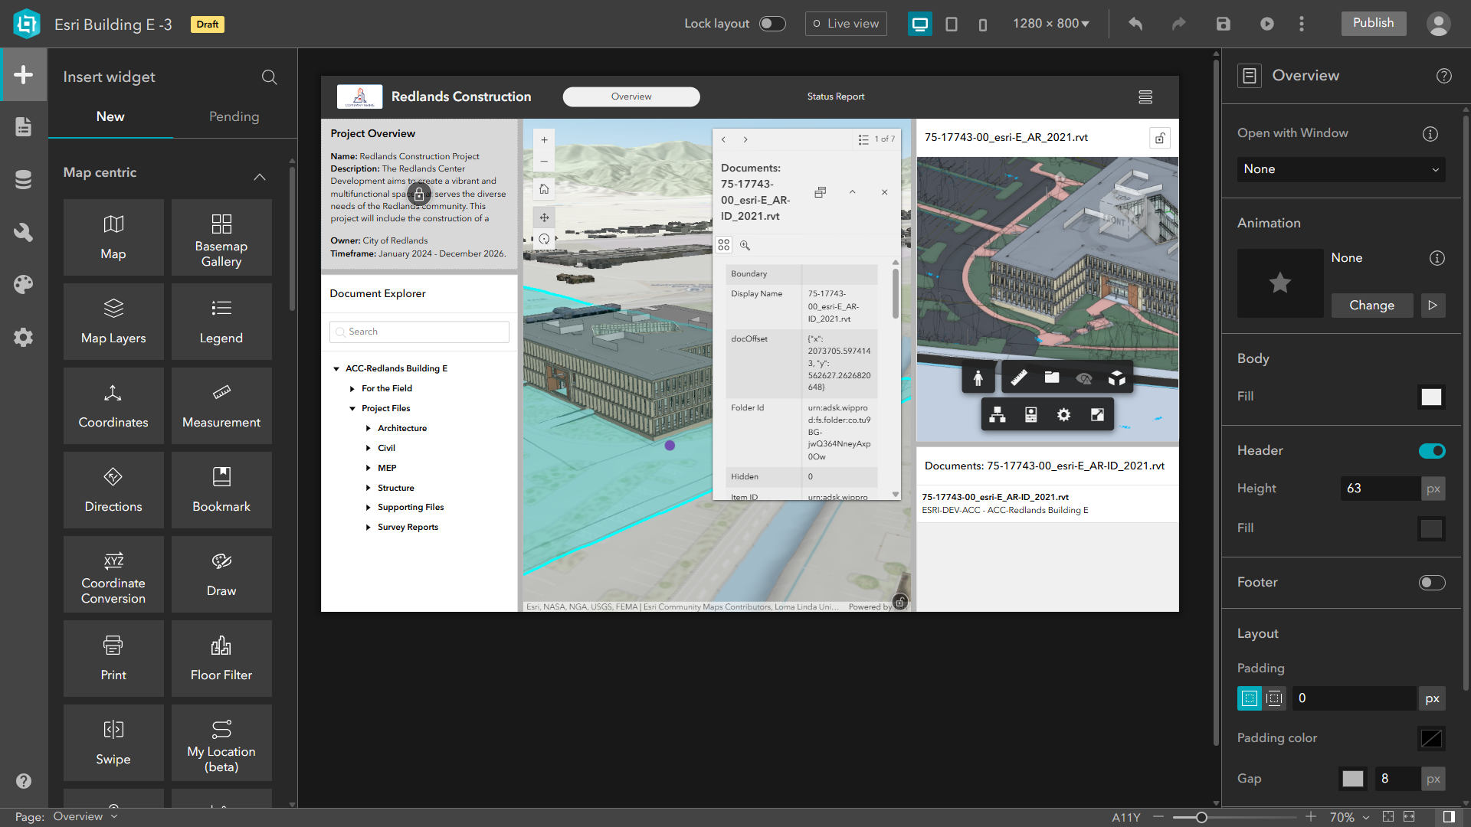Click the 3D cube icon in the viewer toolbar
This screenshot has height=827, width=1471.
pyautogui.click(x=1118, y=377)
